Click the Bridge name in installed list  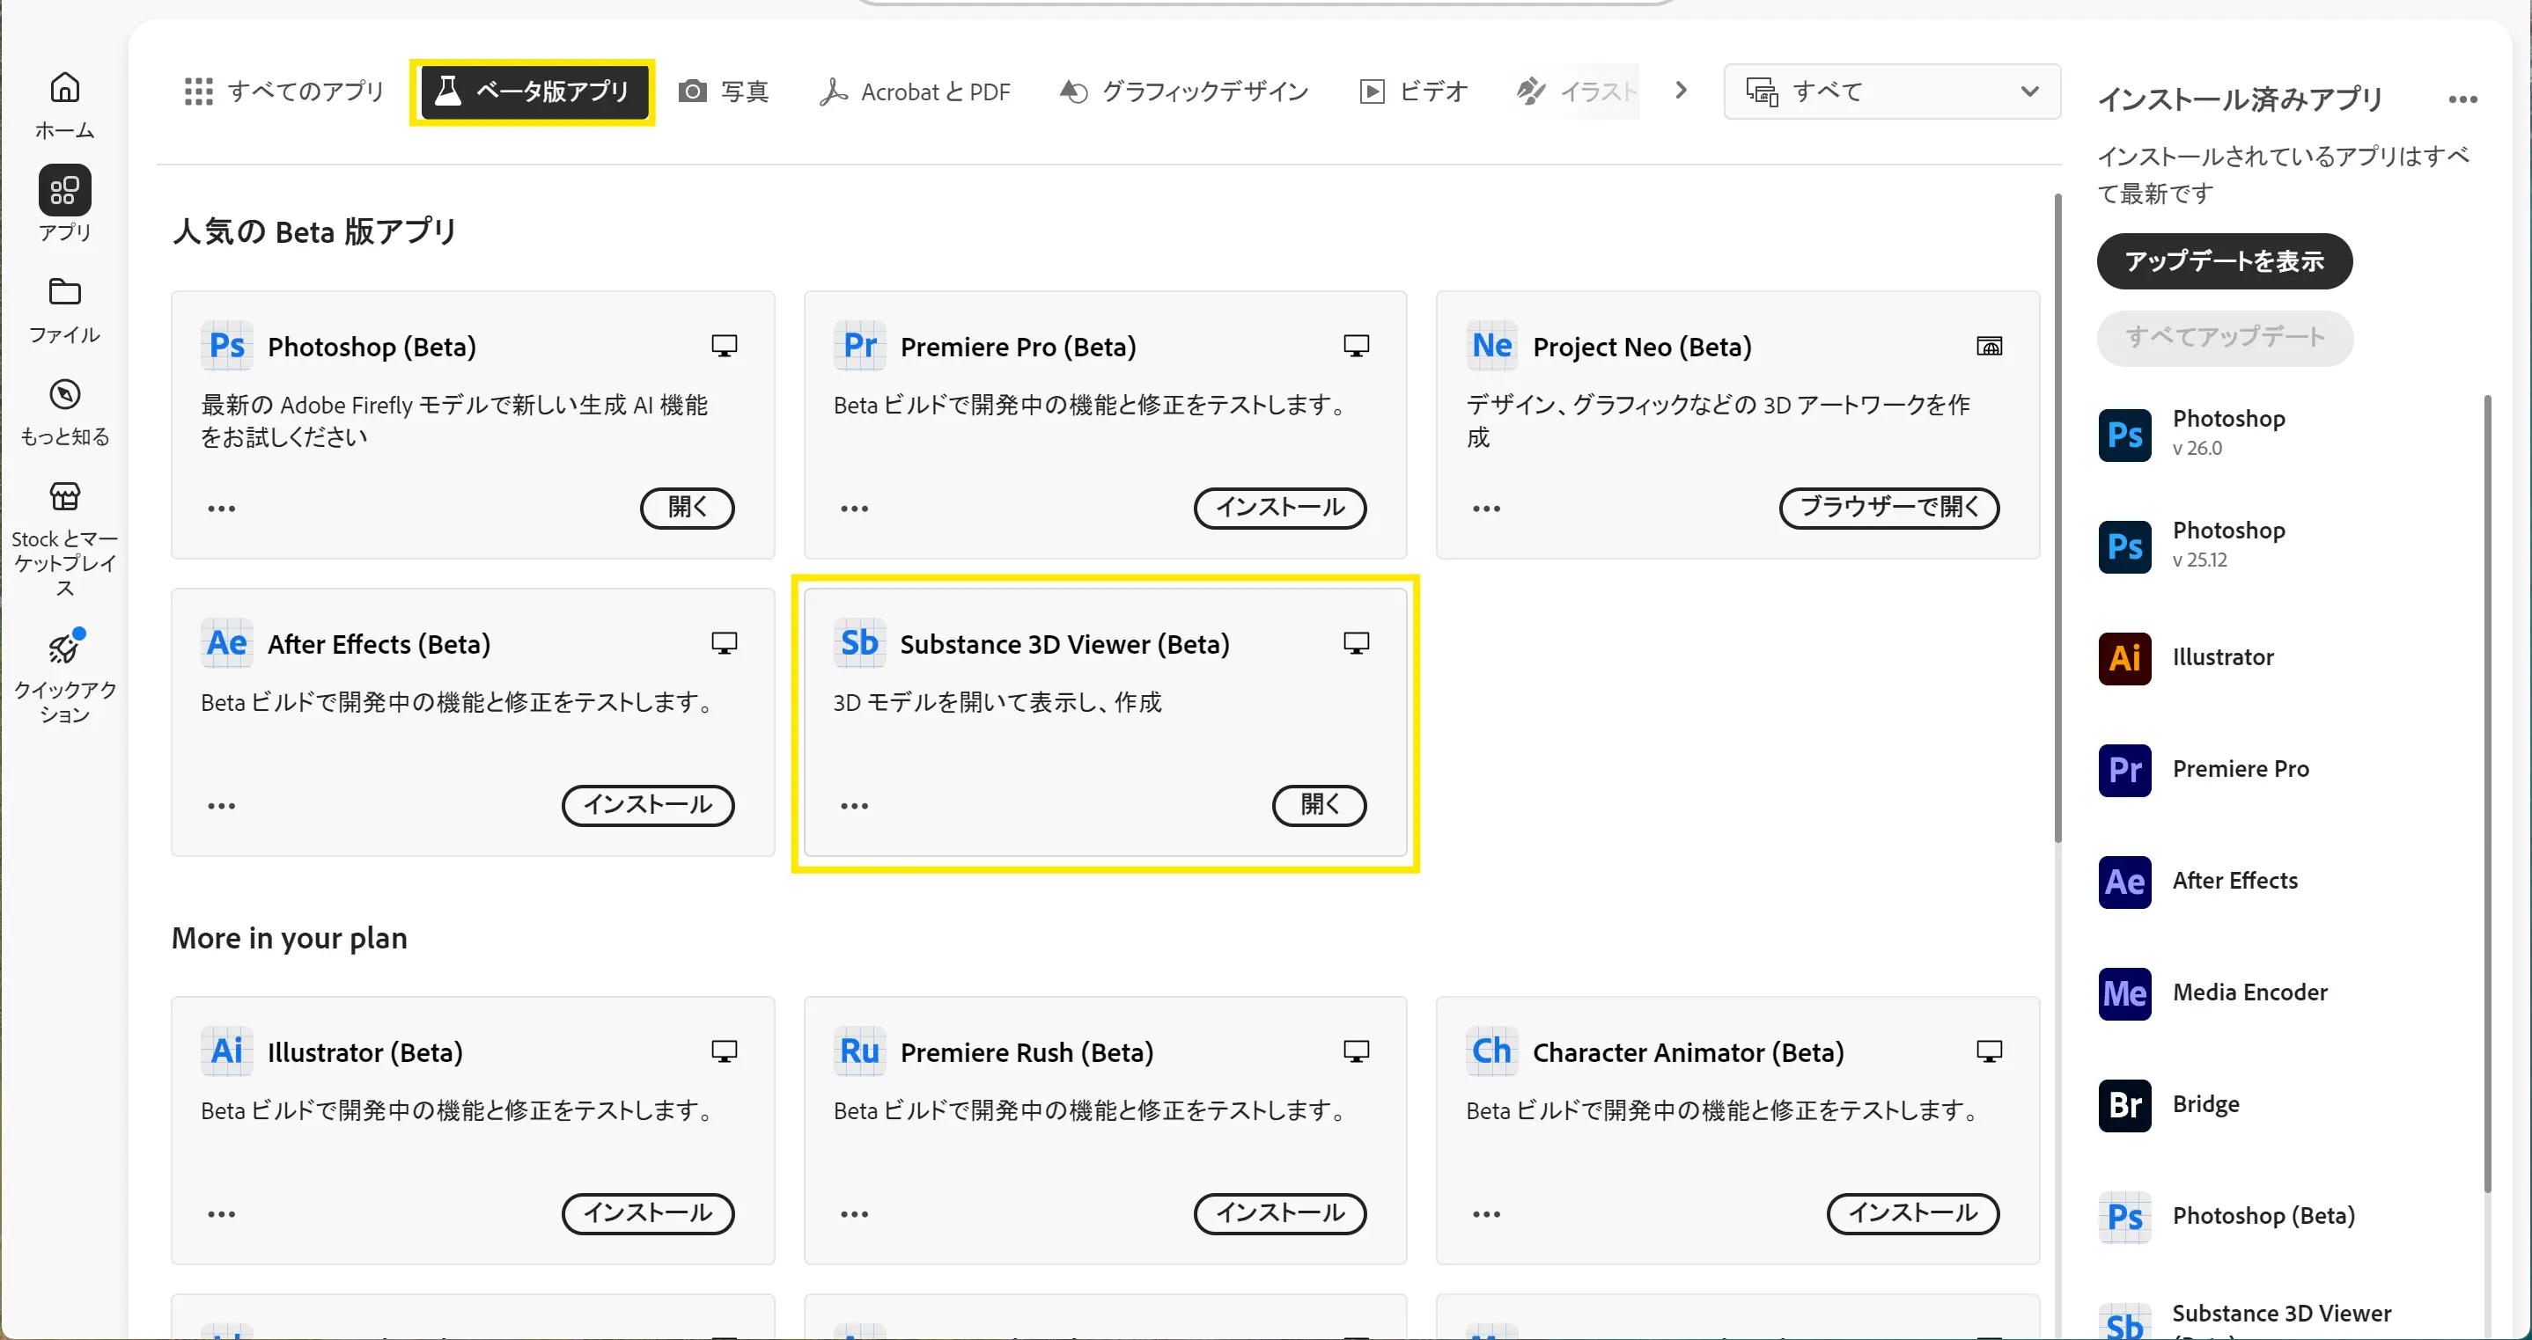(x=2205, y=1104)
